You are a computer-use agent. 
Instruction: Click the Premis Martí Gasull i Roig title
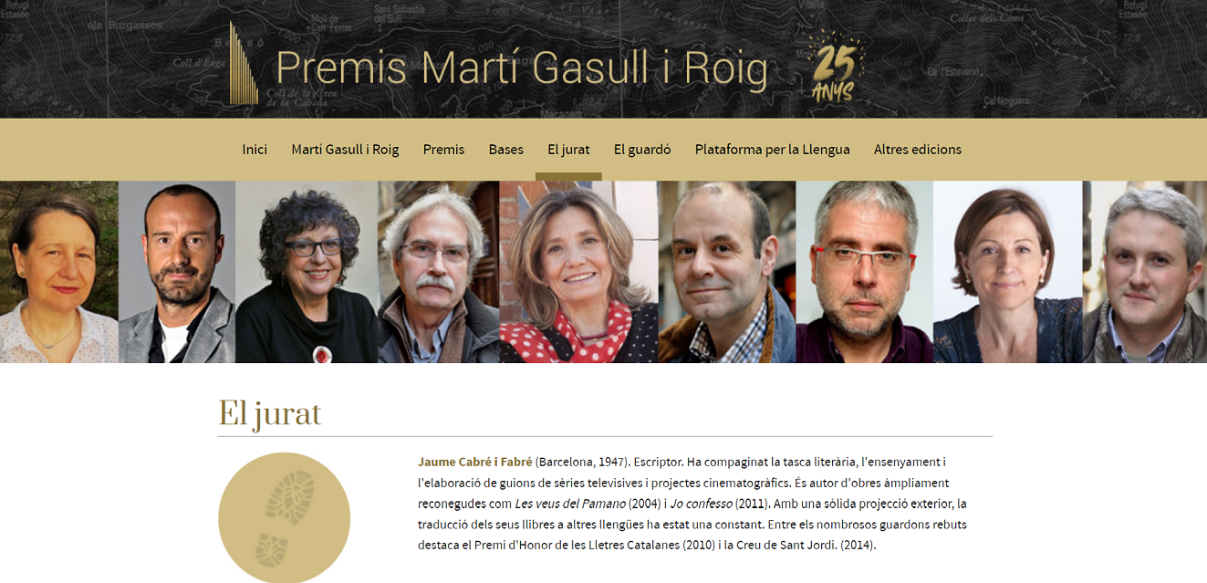pos(521,68)
